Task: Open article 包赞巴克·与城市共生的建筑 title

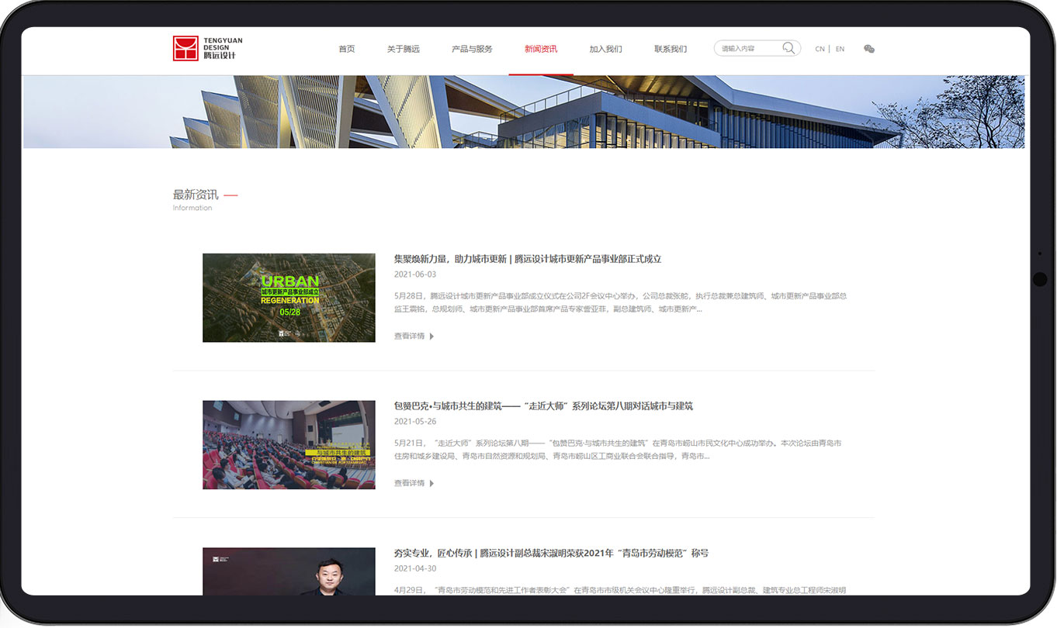Action: [543, 405]
